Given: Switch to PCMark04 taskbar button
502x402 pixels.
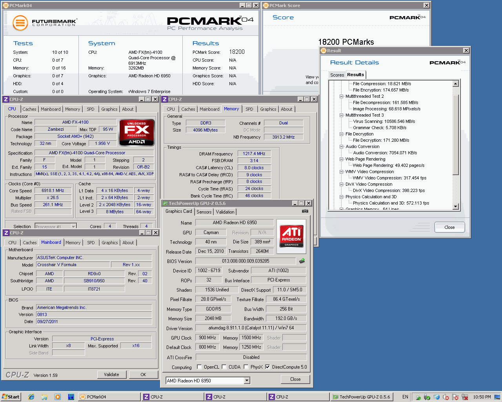Looking at the screenshot, I should [109, 397].
